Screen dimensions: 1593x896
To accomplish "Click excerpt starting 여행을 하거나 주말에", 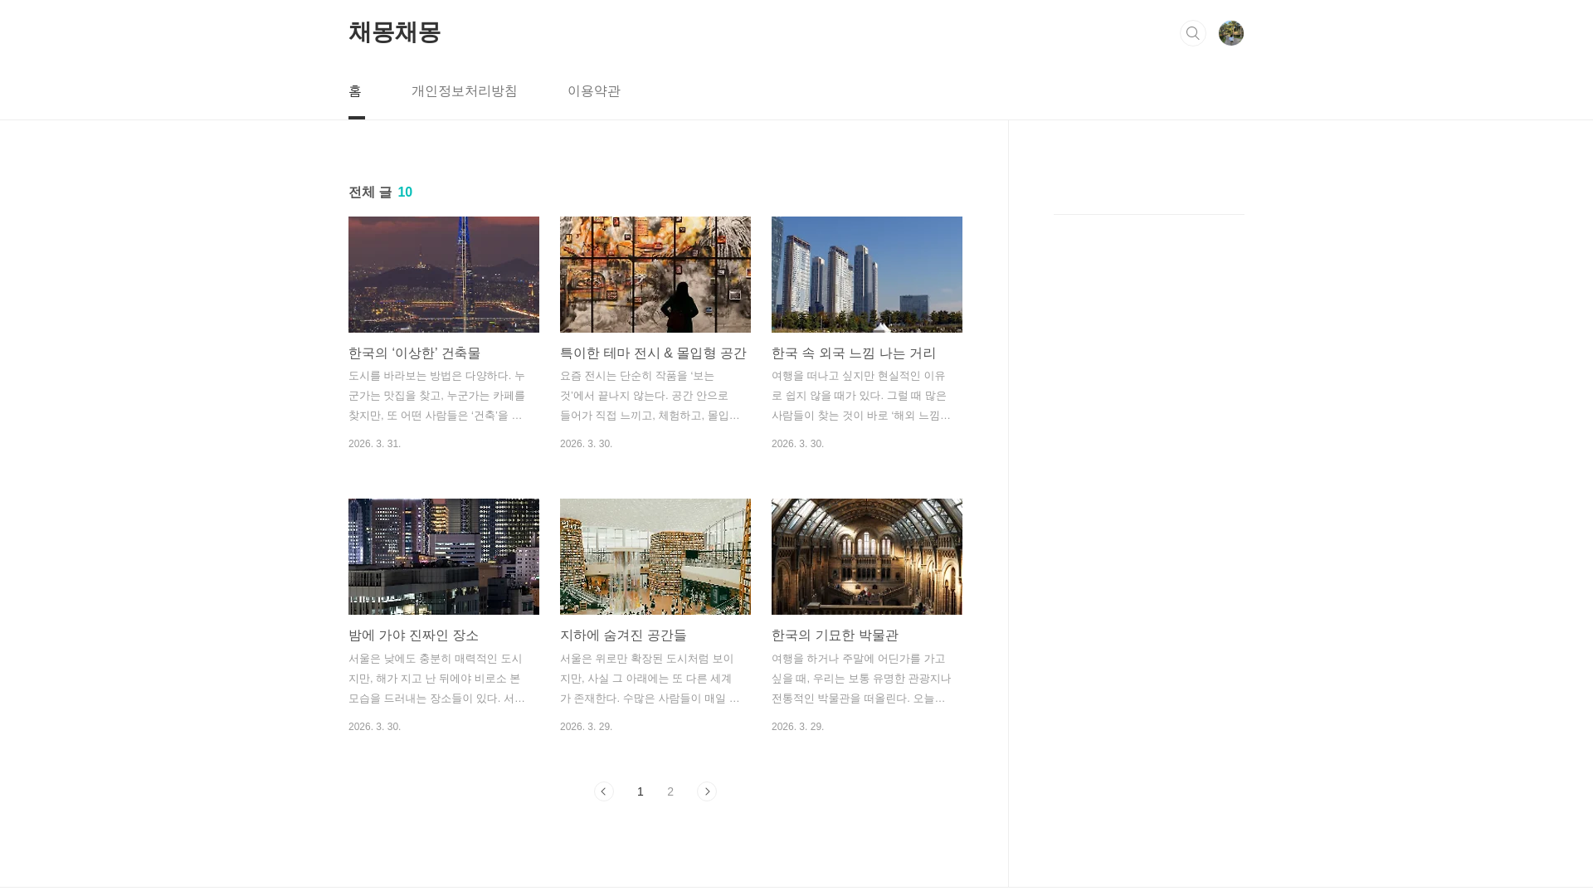I will tap(861, 679).
